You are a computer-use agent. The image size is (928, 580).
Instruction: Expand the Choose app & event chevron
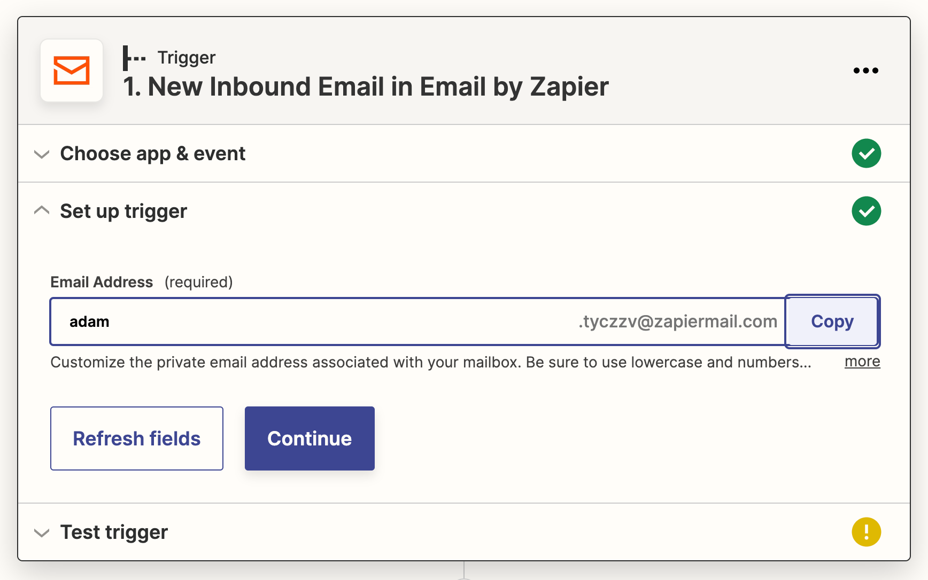42,154
